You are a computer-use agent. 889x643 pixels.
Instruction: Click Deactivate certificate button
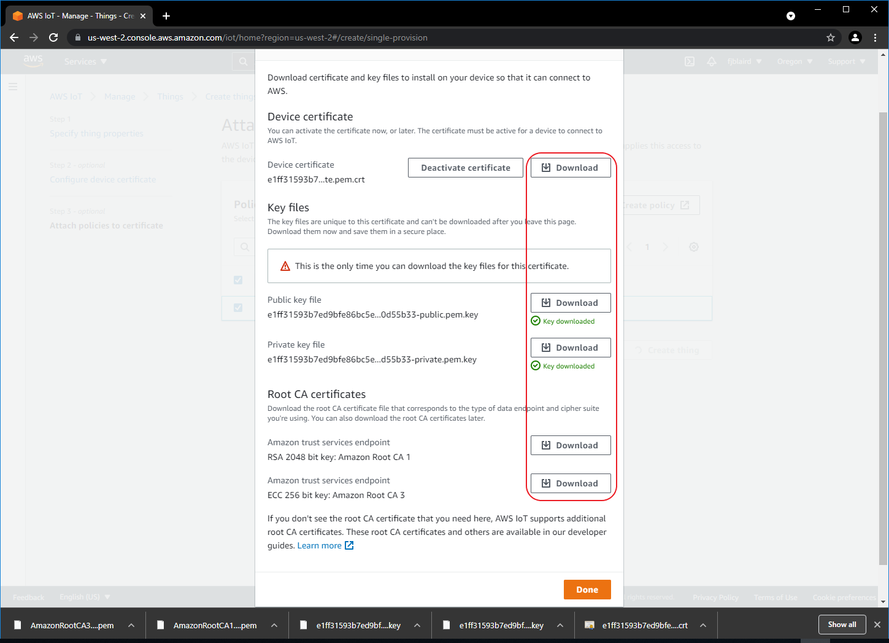tap(465, 168)
